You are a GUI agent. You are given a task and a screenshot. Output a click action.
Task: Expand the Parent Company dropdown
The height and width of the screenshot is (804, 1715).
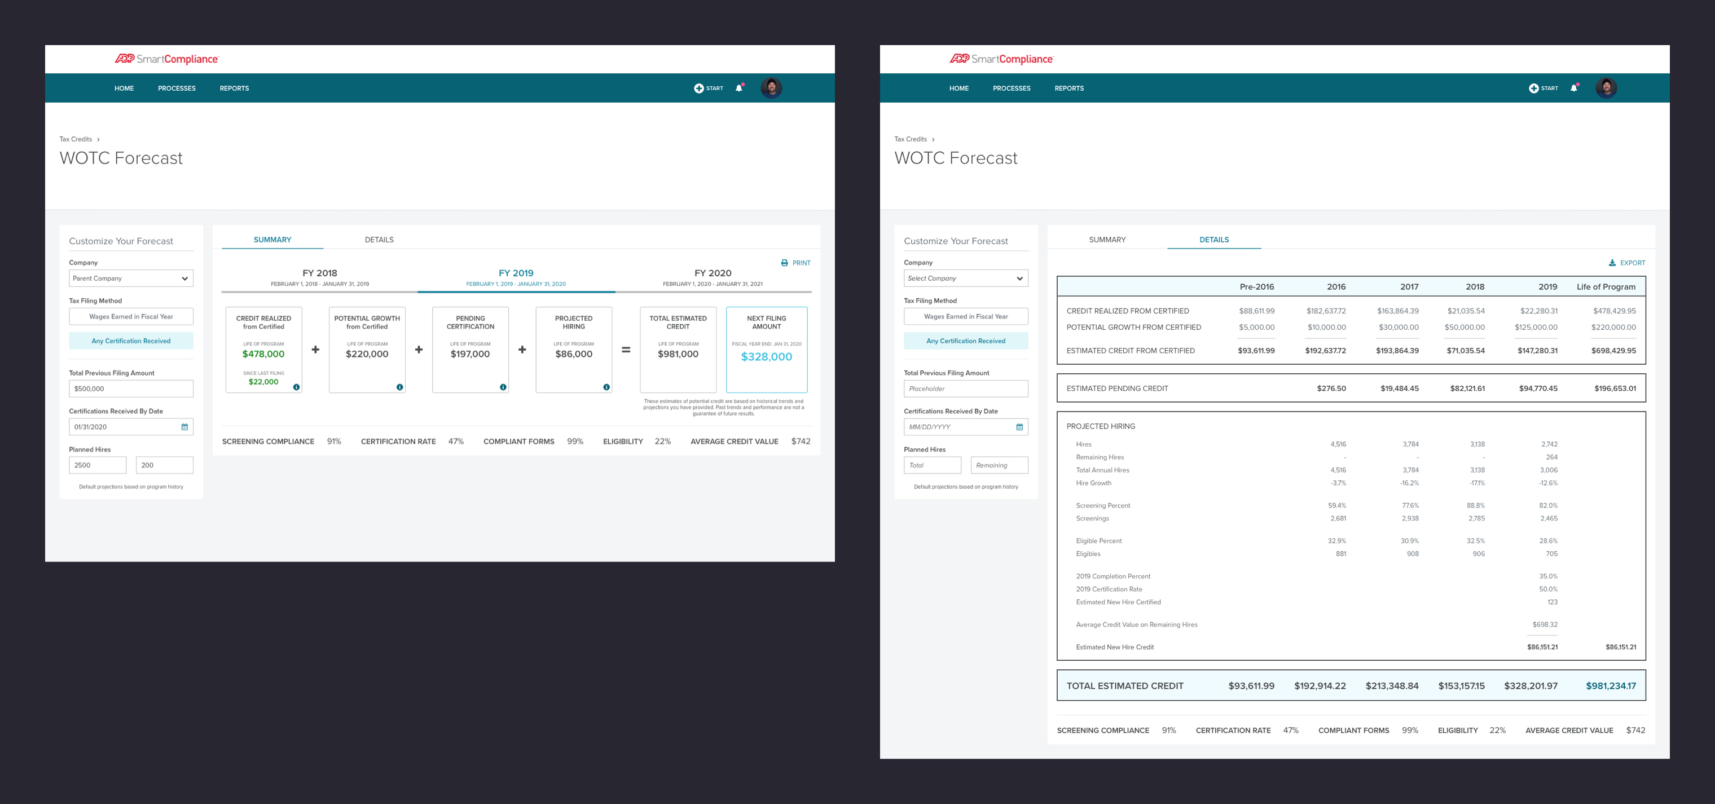click(131, 278)
